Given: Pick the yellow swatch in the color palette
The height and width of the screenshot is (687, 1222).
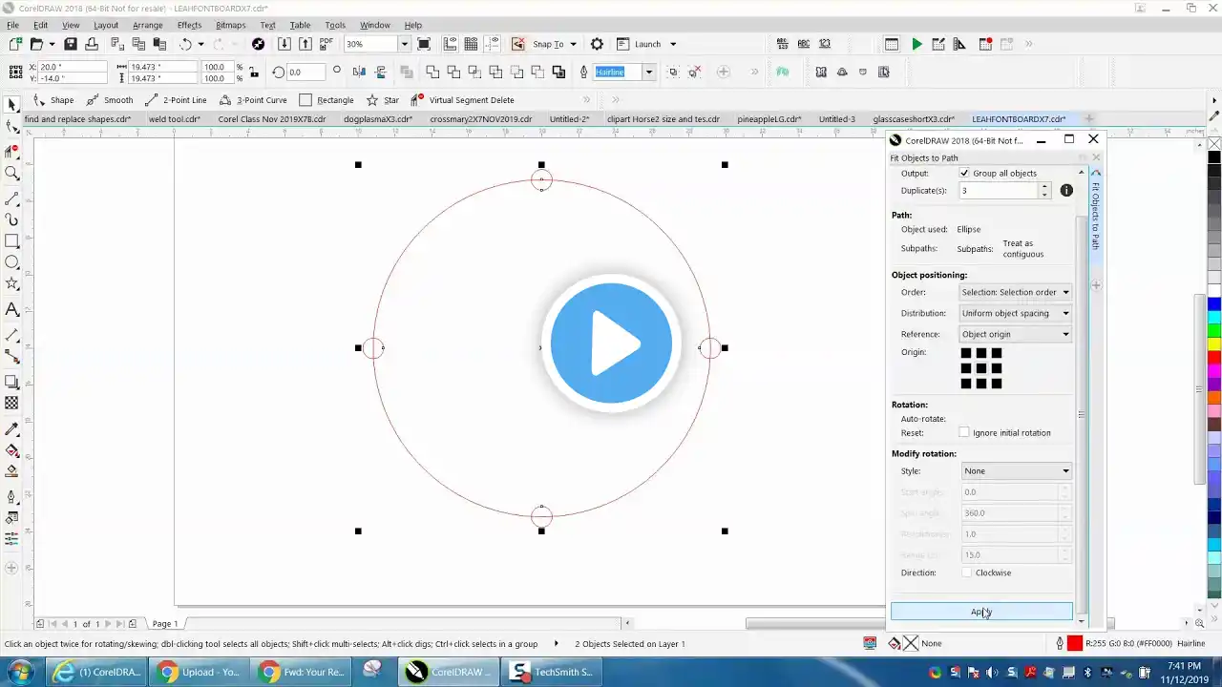Looking at the screenshot, I should [x=1213, y=343].
